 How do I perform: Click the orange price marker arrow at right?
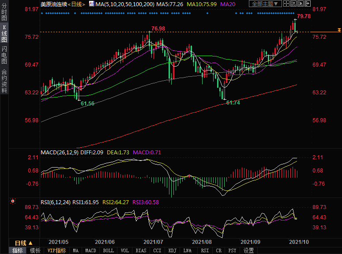click(x=339, y=30)
